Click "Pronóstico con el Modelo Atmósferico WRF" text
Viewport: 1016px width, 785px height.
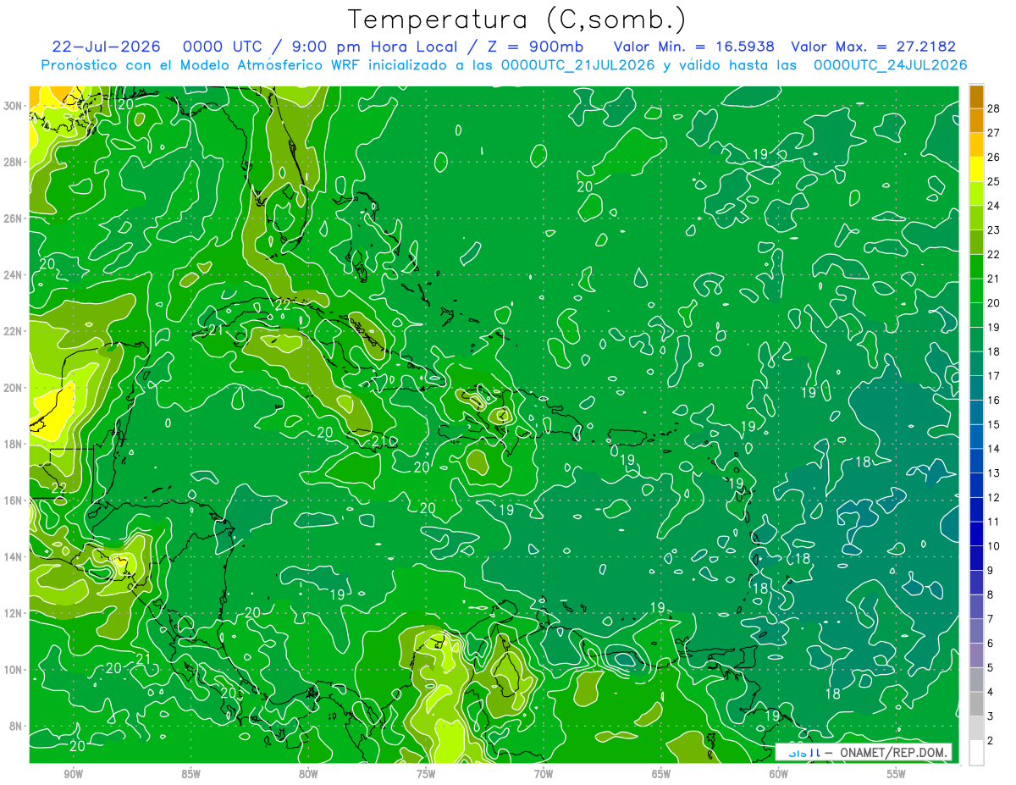(x=202, y=65)
